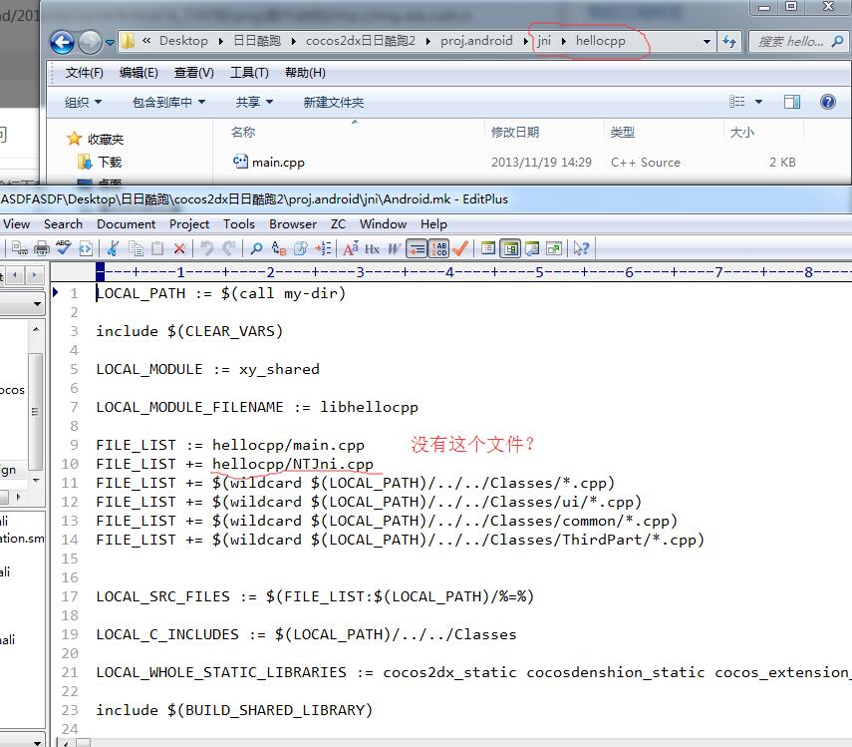Click the full screen window icon

[554, 248]
